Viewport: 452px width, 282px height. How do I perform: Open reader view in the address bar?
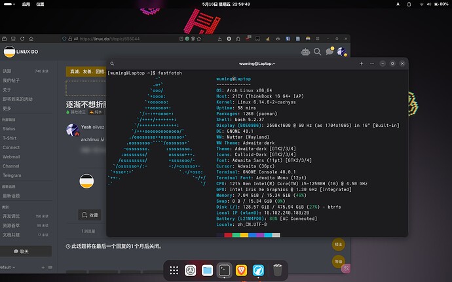181,39
